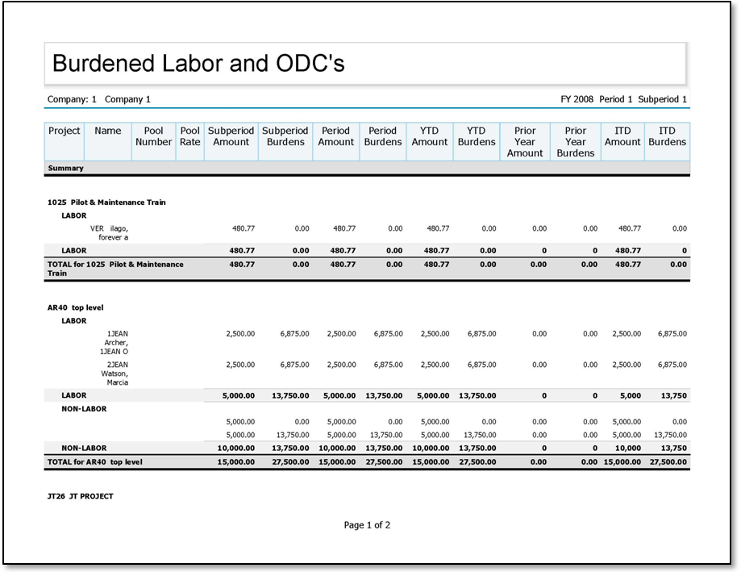Viewport: 741px width, 572px height.
Task: Select the ITD Amount column header
Action: click(x=622, y=136)
